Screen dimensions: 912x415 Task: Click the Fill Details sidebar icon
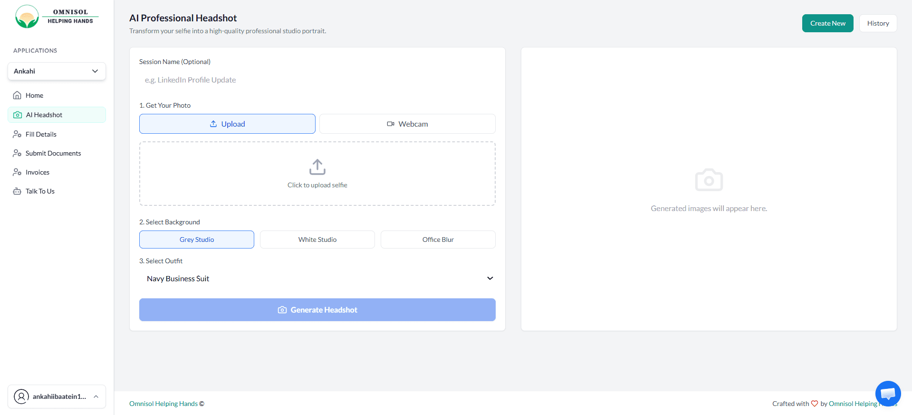coord(17,134)
